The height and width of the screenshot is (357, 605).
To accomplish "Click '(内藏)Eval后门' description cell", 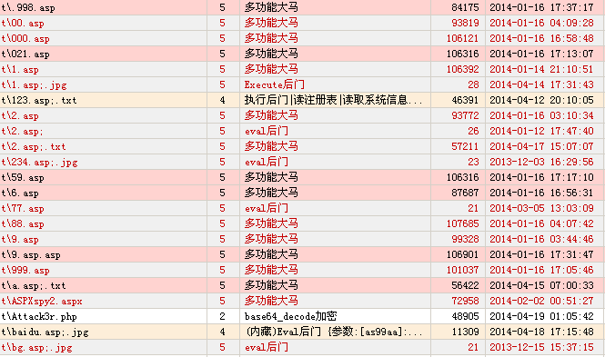I will click(333, 332).
